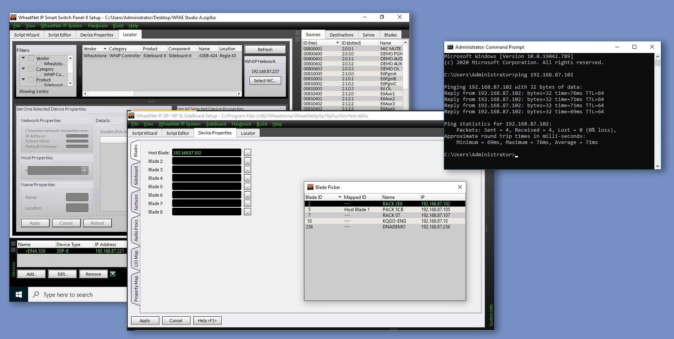Viewport: 674px width, 339px height.
Task: Open the browse button for Blade 3
Action: click(247, 170)
